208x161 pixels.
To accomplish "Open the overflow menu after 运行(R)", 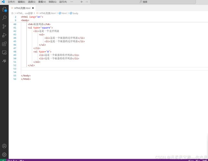I will coord(71,2).
